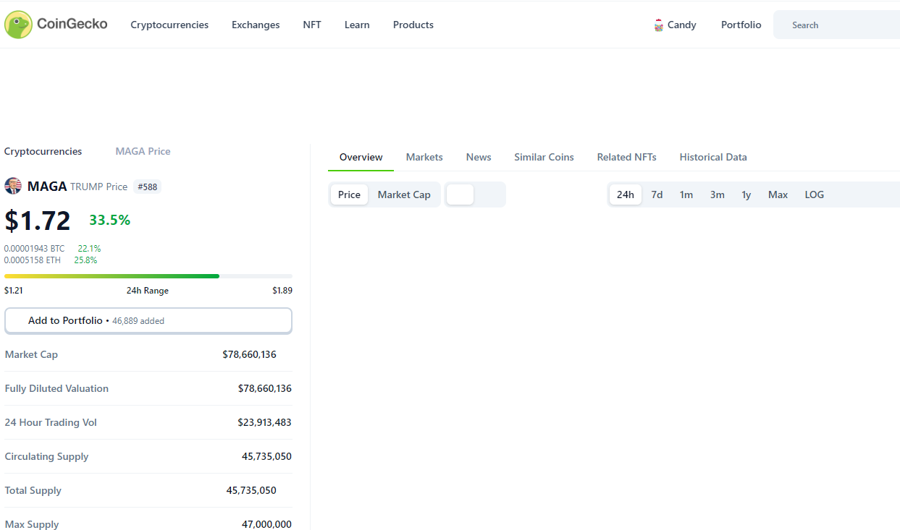
Task: Switch to the Markets tab
Action: click(424, 157)
